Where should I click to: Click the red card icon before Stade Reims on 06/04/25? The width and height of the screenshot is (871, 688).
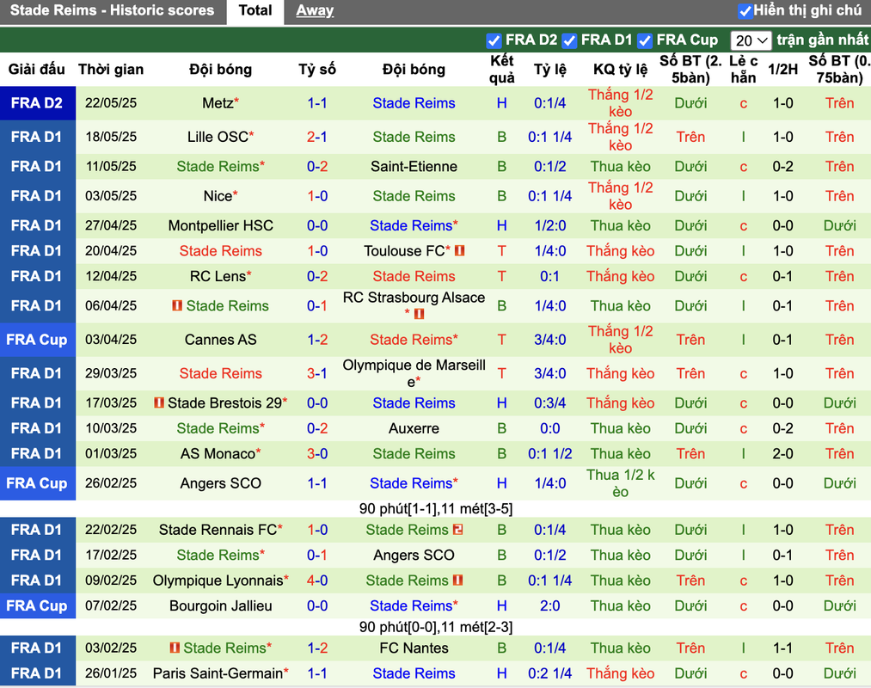pos(177,305)
